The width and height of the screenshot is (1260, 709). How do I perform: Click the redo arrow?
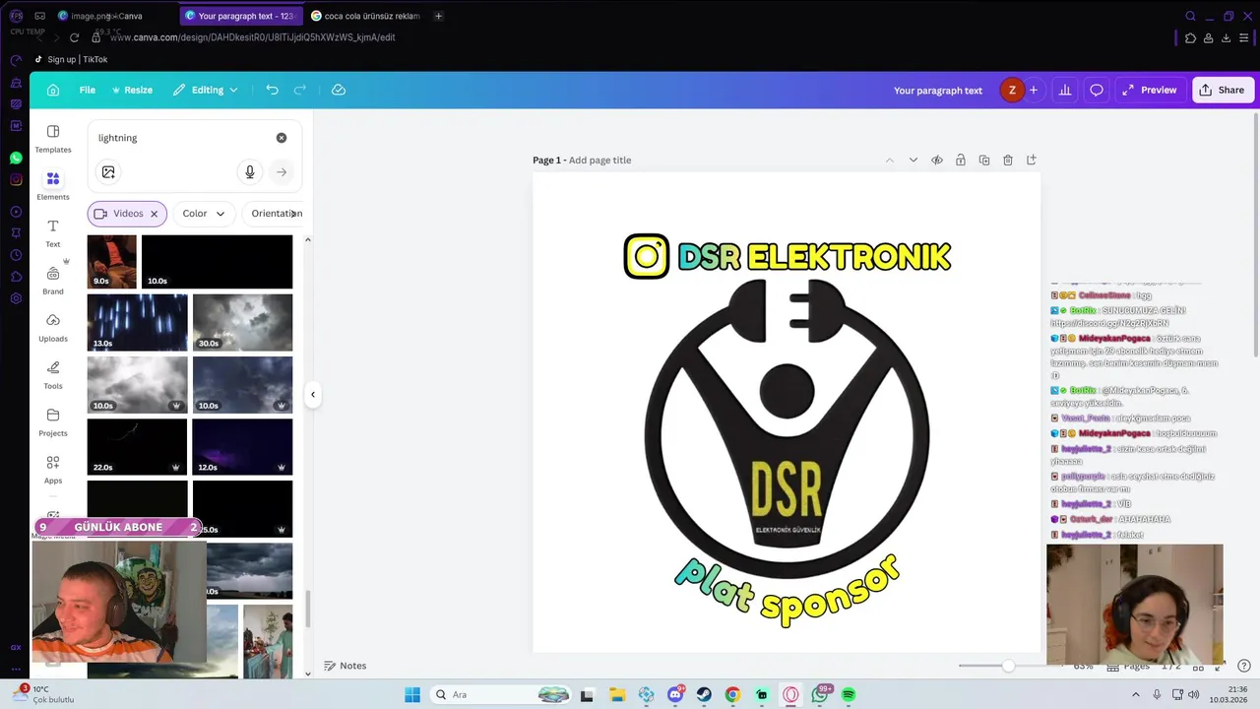click(x=299, y=90)
